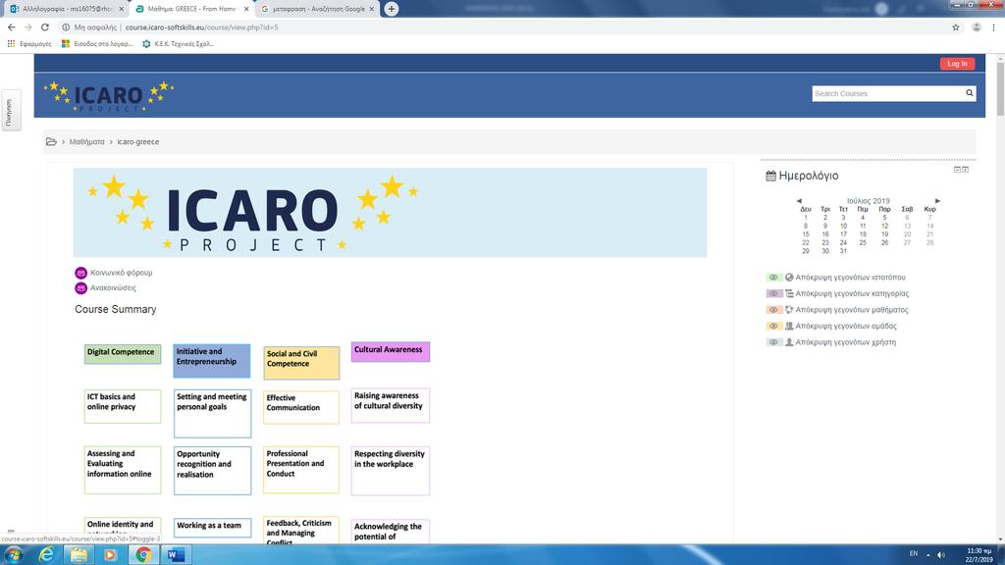The image size is (1005, 565).
Task: Open the Chrome three-dot menu
Action: [x=994, y=27]
